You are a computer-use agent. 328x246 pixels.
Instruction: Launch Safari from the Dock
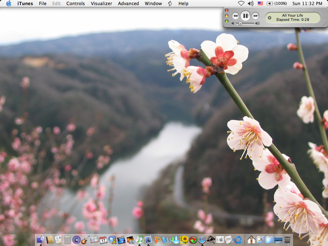point(202,240)
